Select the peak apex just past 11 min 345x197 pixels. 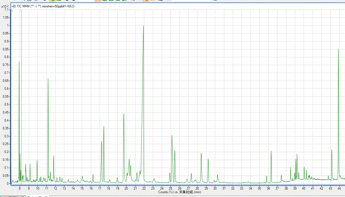pyautogui.click(x=48, y=79)
